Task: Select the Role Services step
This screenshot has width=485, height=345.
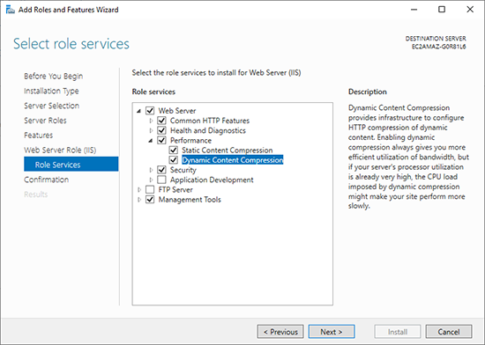Action: point(71,165)
